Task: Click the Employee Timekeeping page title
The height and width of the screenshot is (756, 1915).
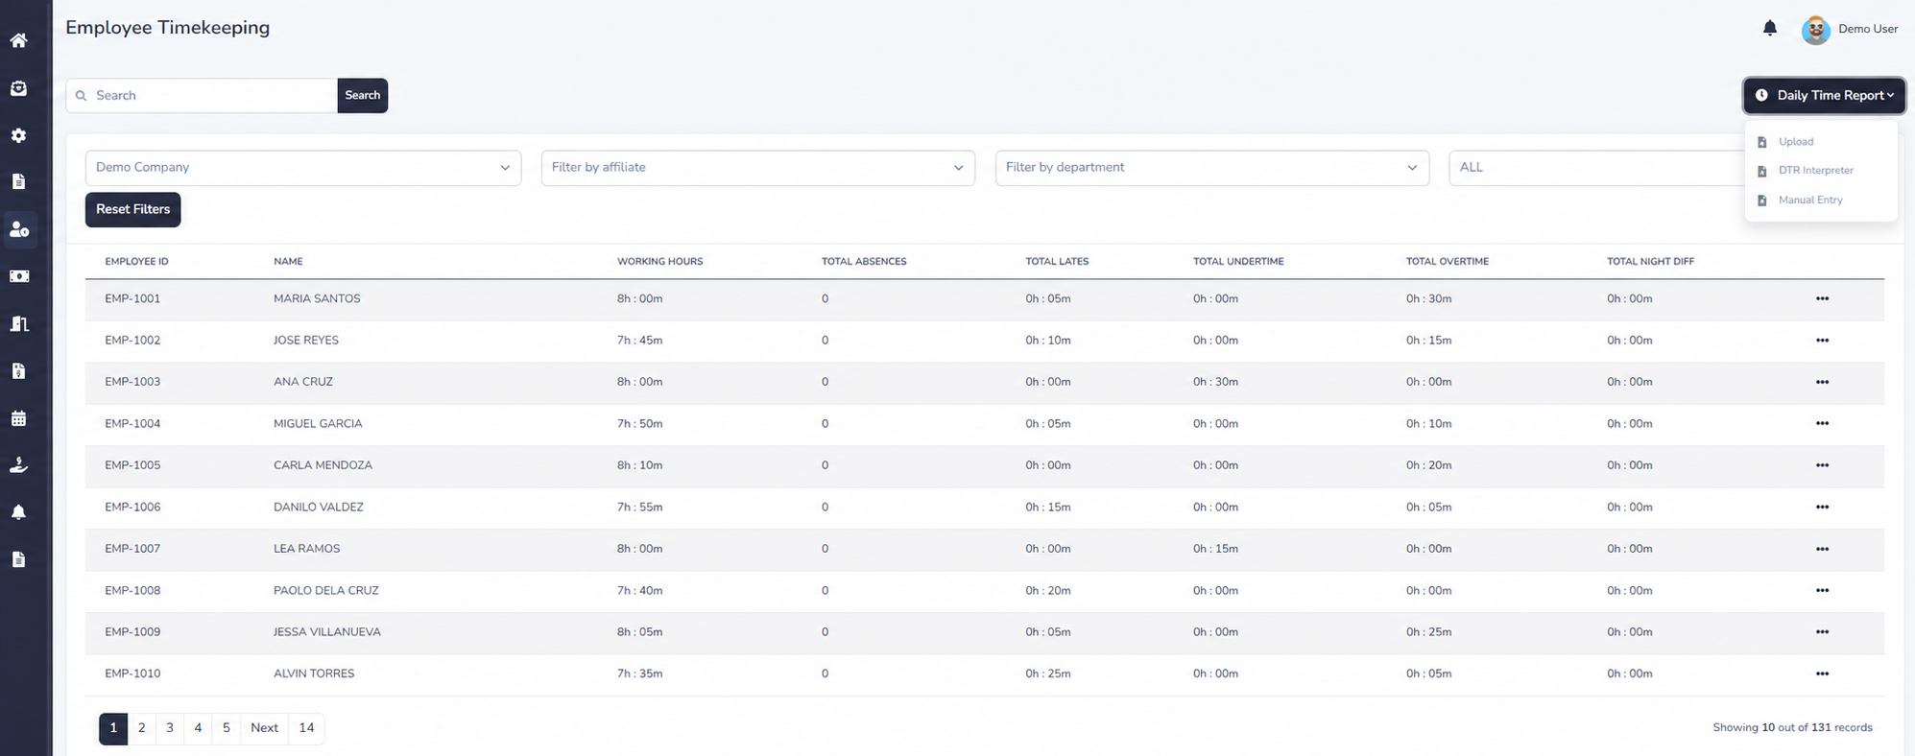Action: 168,28
